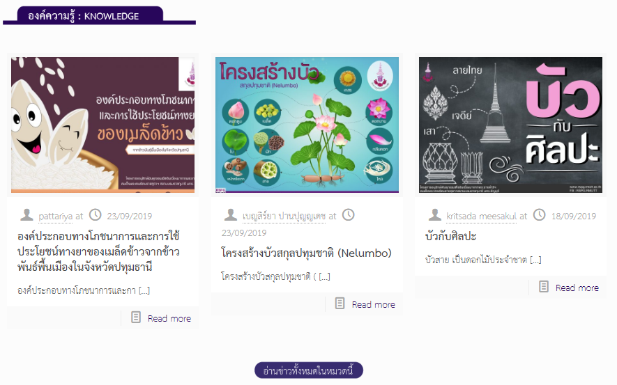Click the document icon on first card's Read more
This screenshot has width=617, height=385.
[x=136, y=317]
